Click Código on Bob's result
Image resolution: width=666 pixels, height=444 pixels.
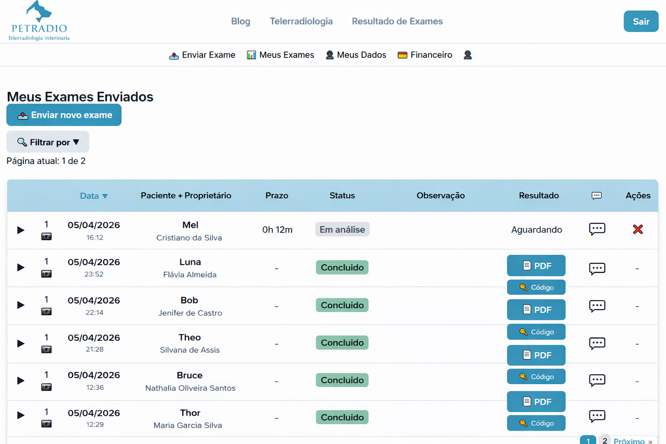(536, 332)
